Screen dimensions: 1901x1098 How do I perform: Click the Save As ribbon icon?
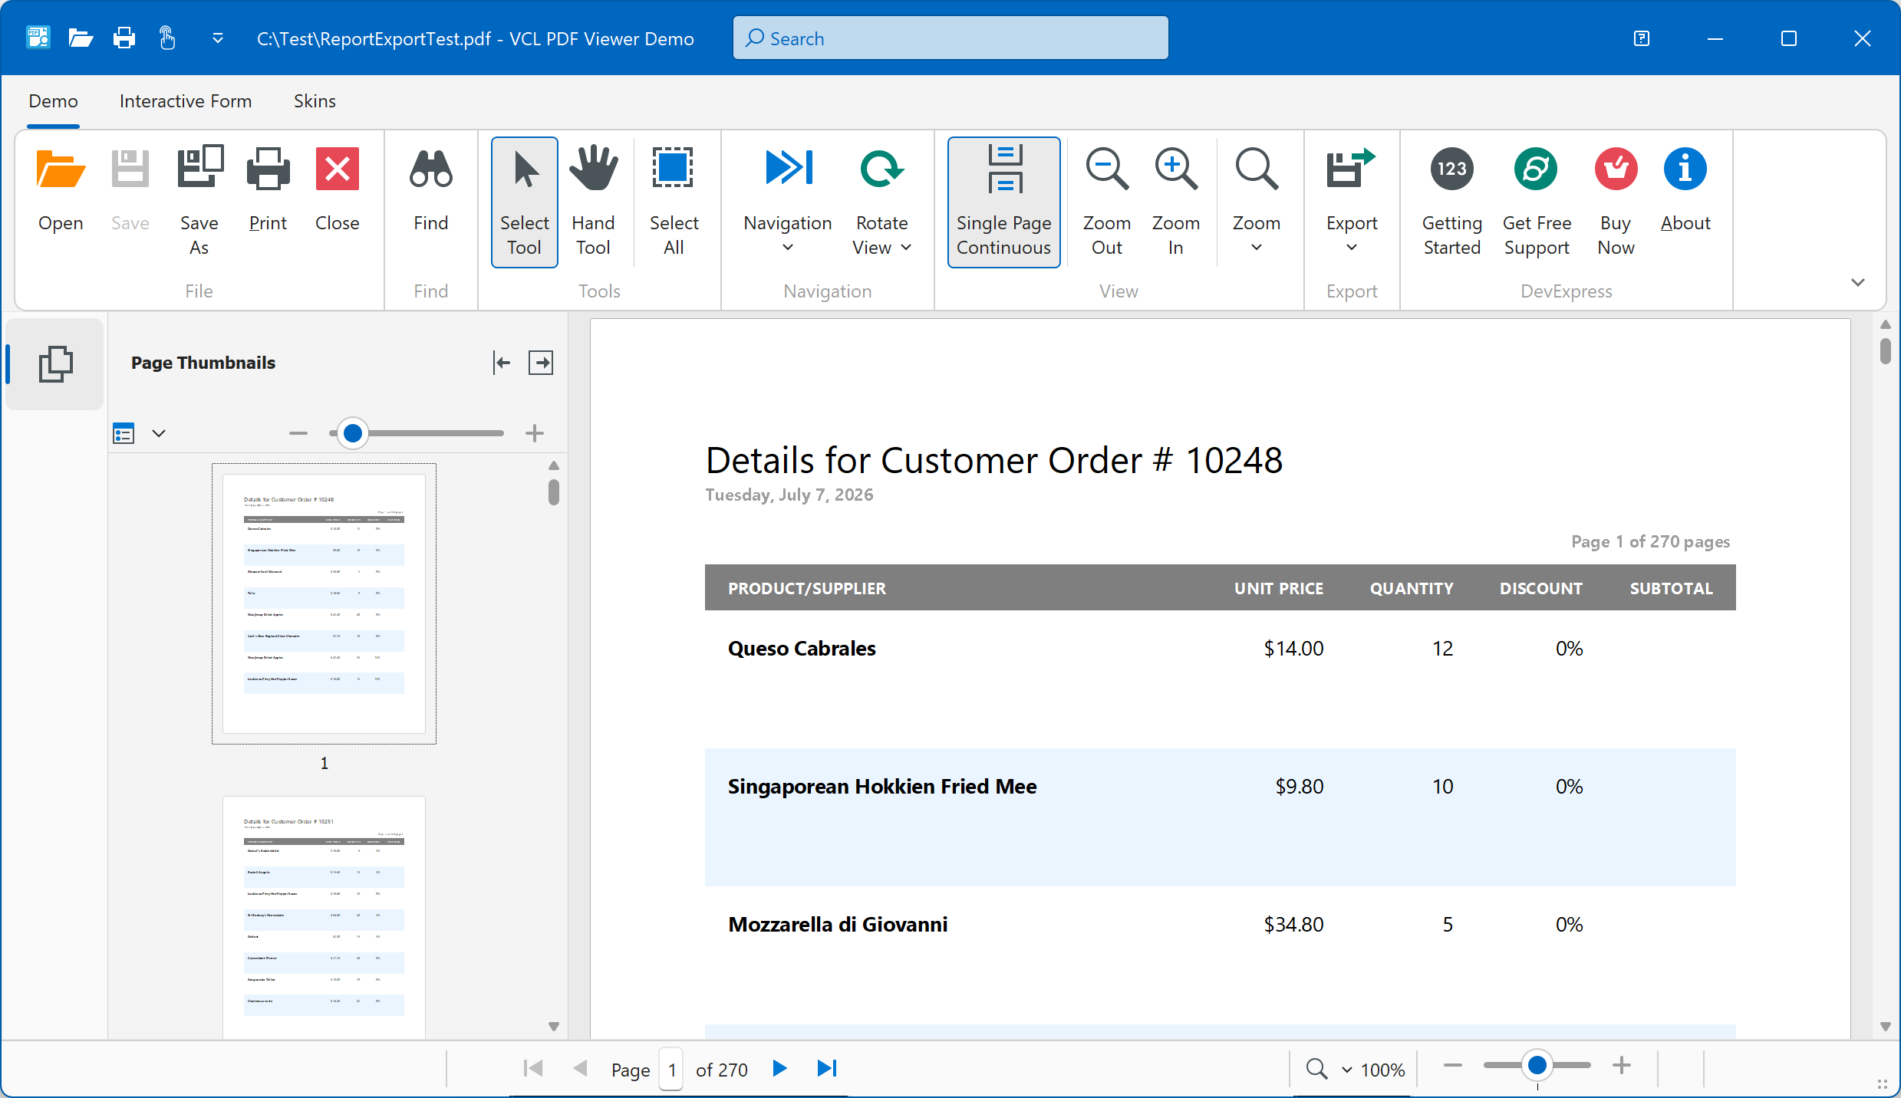199,167
